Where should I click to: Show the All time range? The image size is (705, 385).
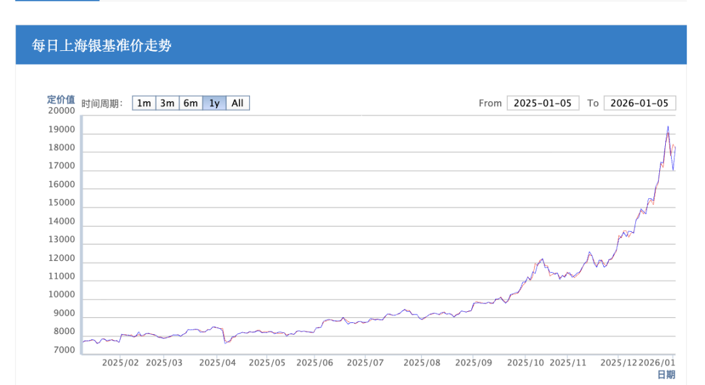click(238, 103)
